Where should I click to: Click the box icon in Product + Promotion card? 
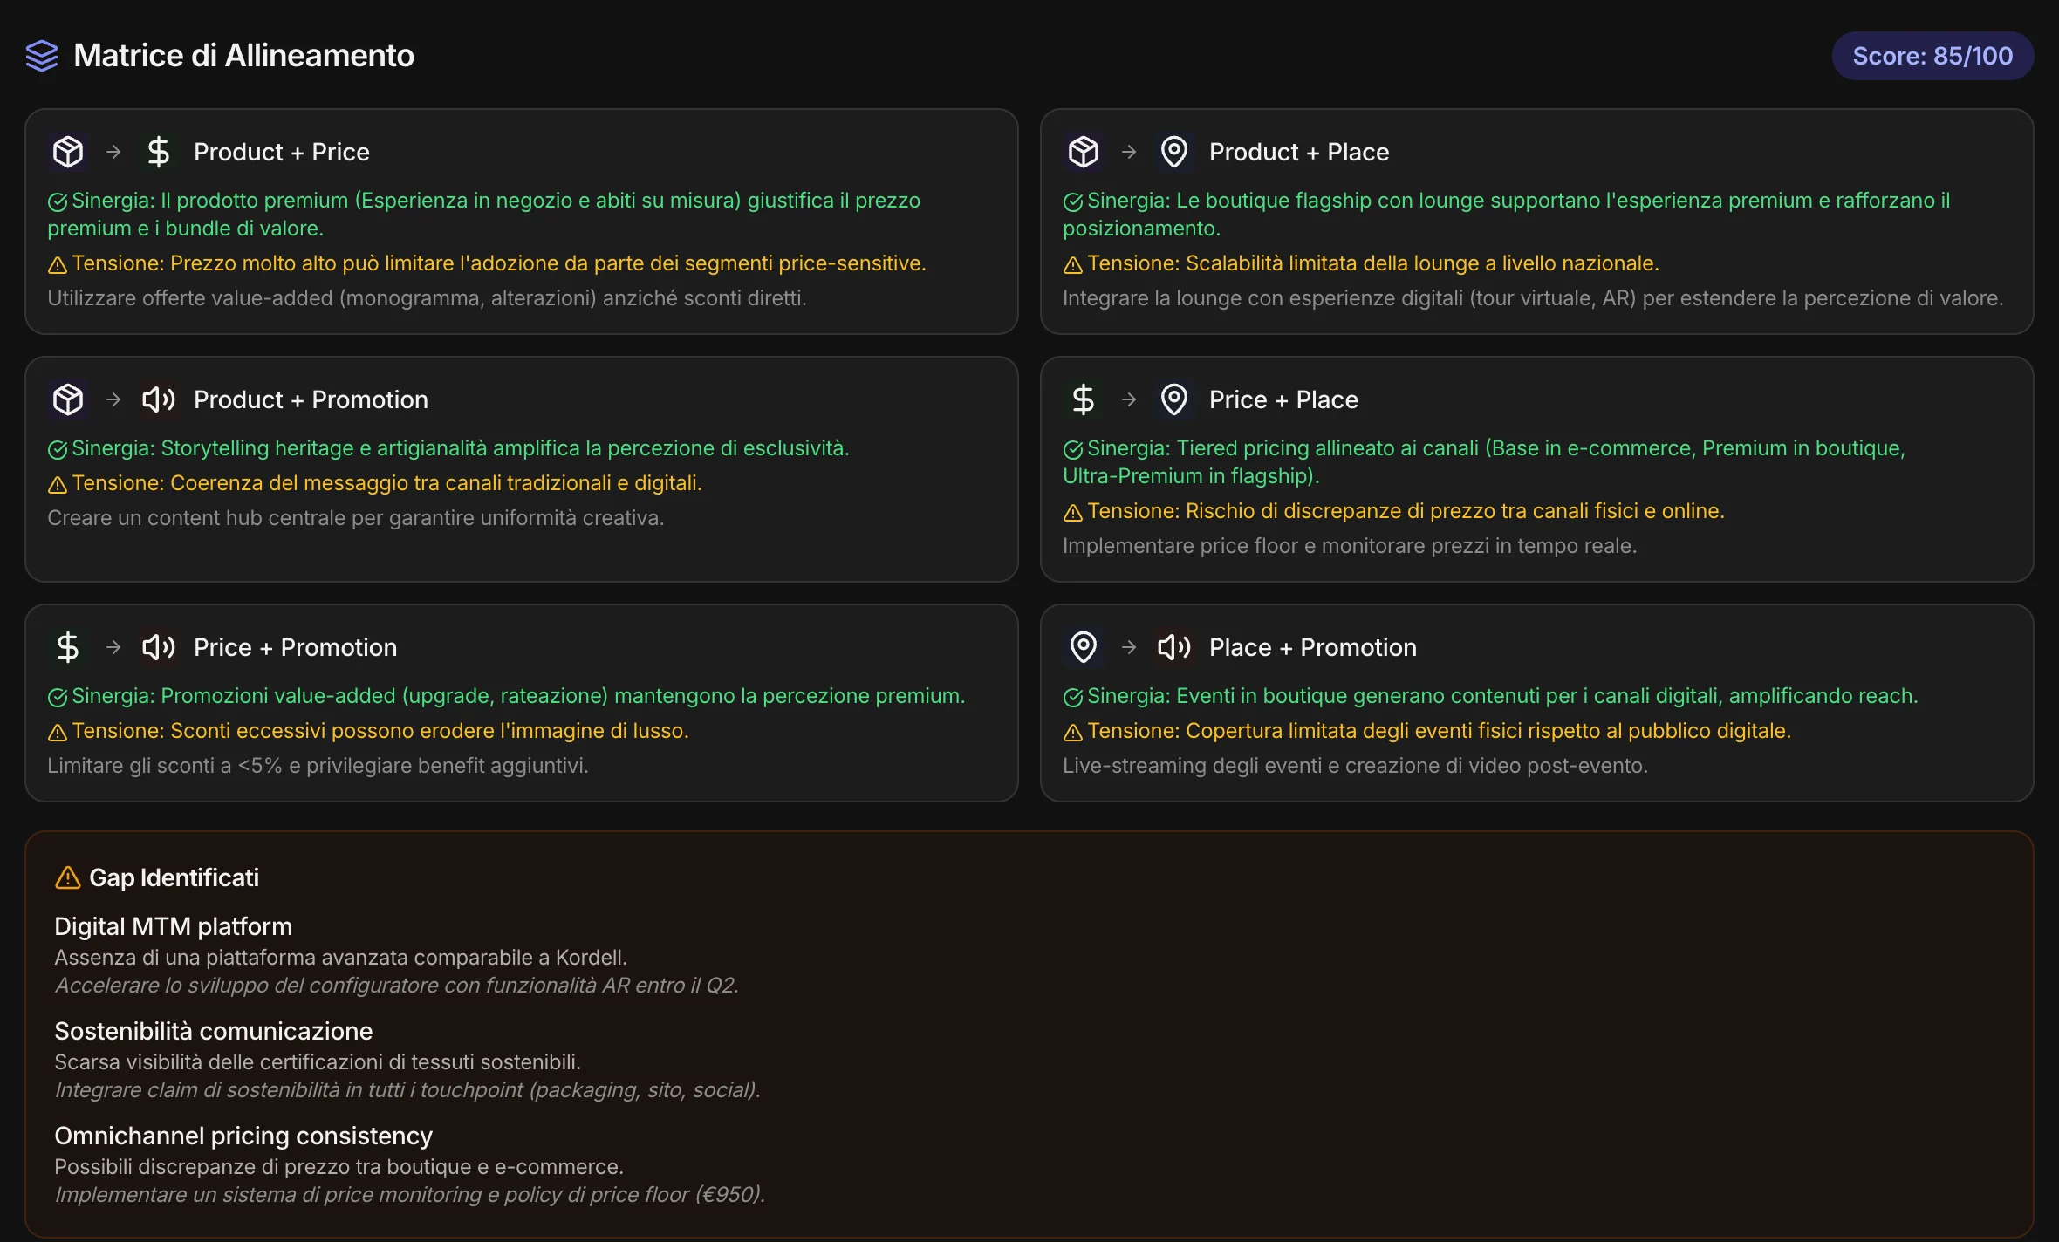pos(68,399)
